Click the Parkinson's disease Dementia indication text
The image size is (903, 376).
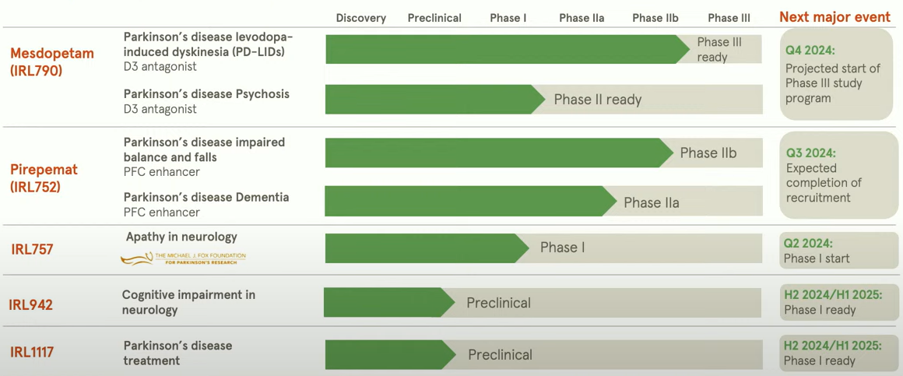(206, 198)
